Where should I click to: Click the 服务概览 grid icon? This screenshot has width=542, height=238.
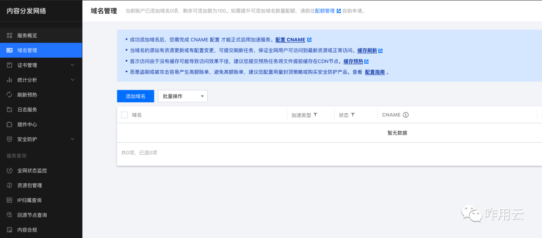[x=10, y=36]
